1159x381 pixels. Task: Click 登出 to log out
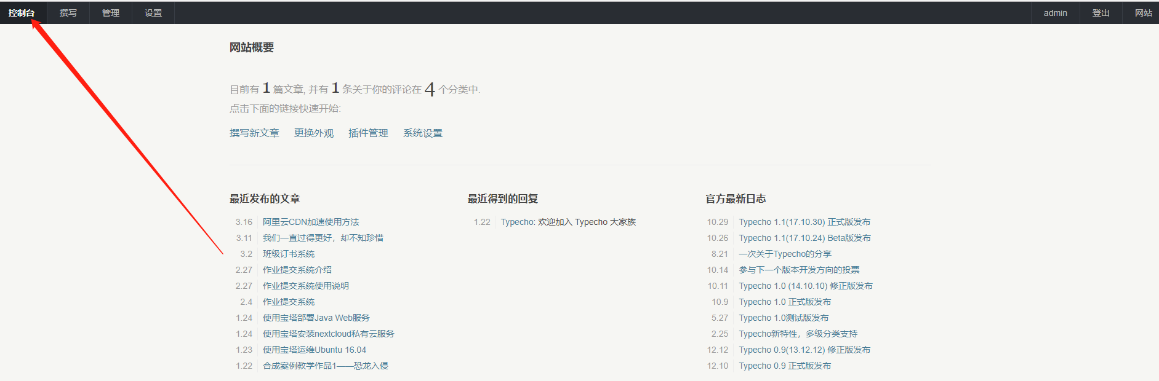pyautogui.click(x=1101, y=13)
